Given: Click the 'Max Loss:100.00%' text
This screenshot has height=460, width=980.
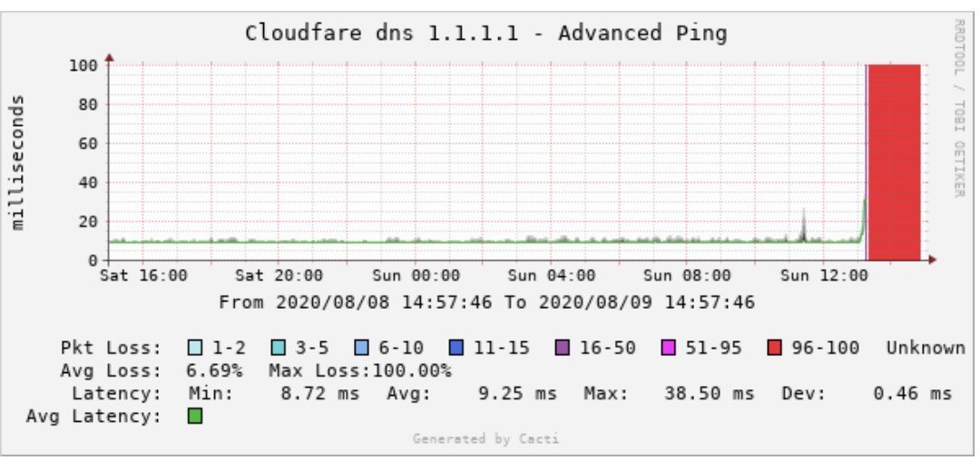Looking at the screenshot, I should [x=360, y=371].
